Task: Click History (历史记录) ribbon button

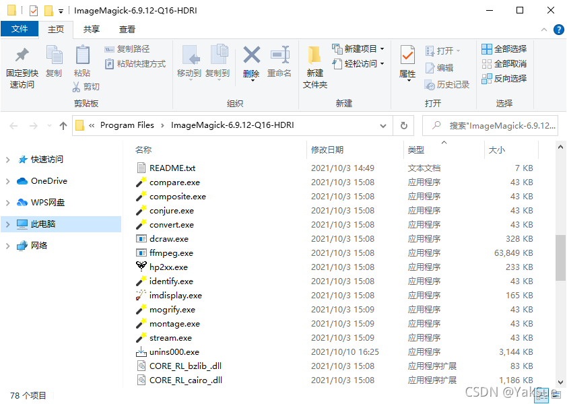Action: pyautogui.click(x=447, y=85)
